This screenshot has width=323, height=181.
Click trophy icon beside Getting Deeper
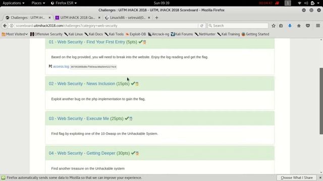pyautogui.click(x=137, y=153)
